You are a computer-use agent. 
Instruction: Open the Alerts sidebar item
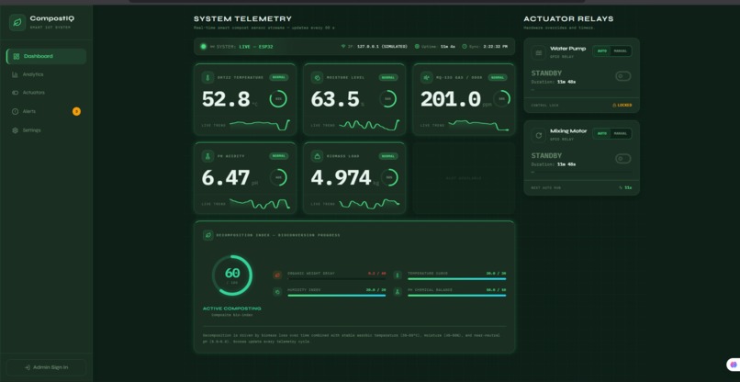click(x=46, y=111)
